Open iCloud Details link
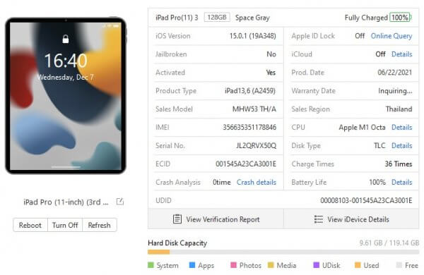This screenshot has height=275, width=424. point(402,54)
